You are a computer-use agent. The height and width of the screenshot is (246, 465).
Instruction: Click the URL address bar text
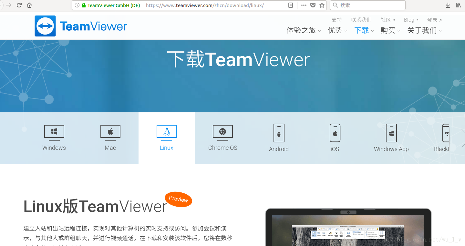205,5
